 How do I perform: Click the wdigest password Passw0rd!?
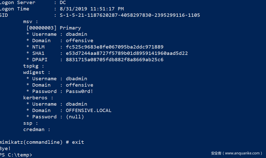[x=79, y=91]
